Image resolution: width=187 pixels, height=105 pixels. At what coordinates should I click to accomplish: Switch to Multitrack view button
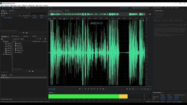point(16,8)
